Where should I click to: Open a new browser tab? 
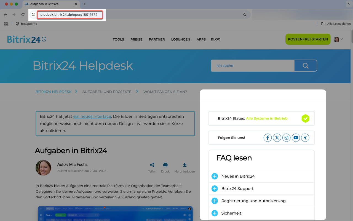click(x=85, y=4)
